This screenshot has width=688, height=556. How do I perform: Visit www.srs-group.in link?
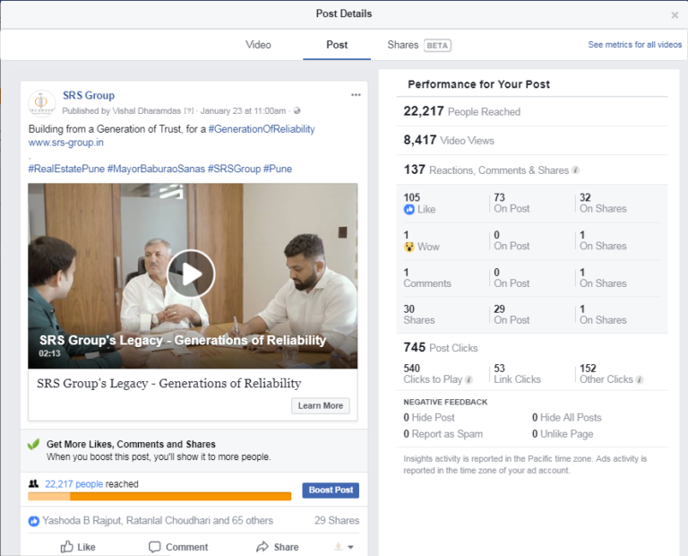[x=65, y=143]
